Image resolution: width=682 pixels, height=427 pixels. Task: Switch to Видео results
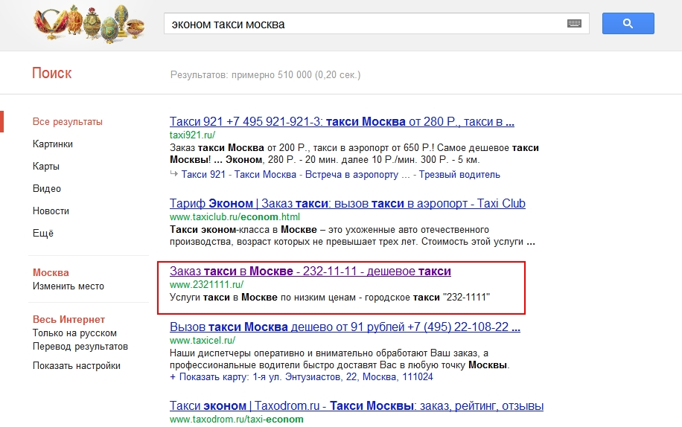click(x=47, y=188)
